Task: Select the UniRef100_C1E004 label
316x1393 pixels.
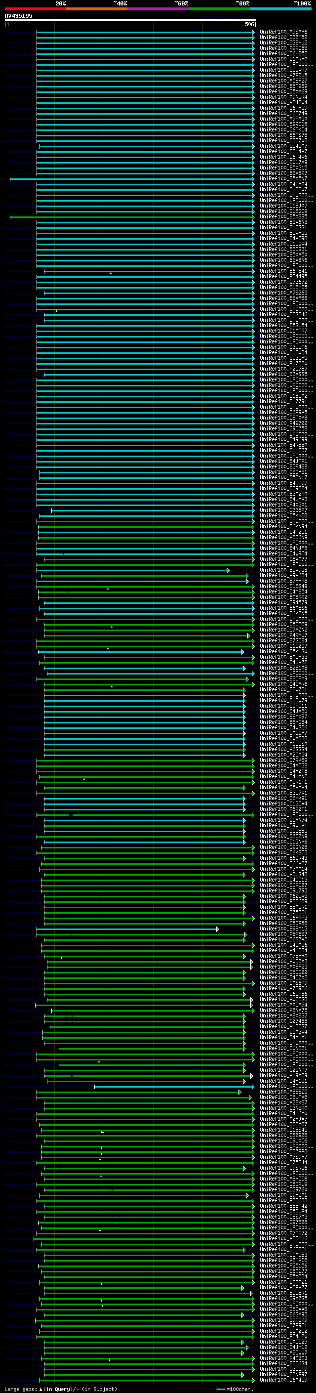Action: [x=283, y=353]
